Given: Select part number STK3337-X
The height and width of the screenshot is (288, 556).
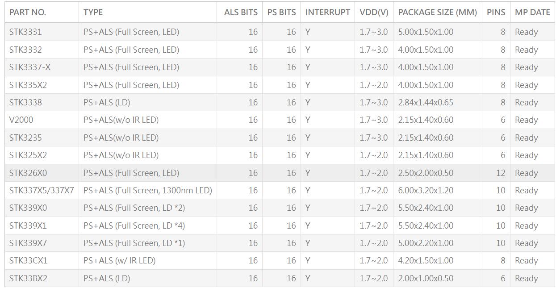Looking at the screenshot, I should click(30, 67).
